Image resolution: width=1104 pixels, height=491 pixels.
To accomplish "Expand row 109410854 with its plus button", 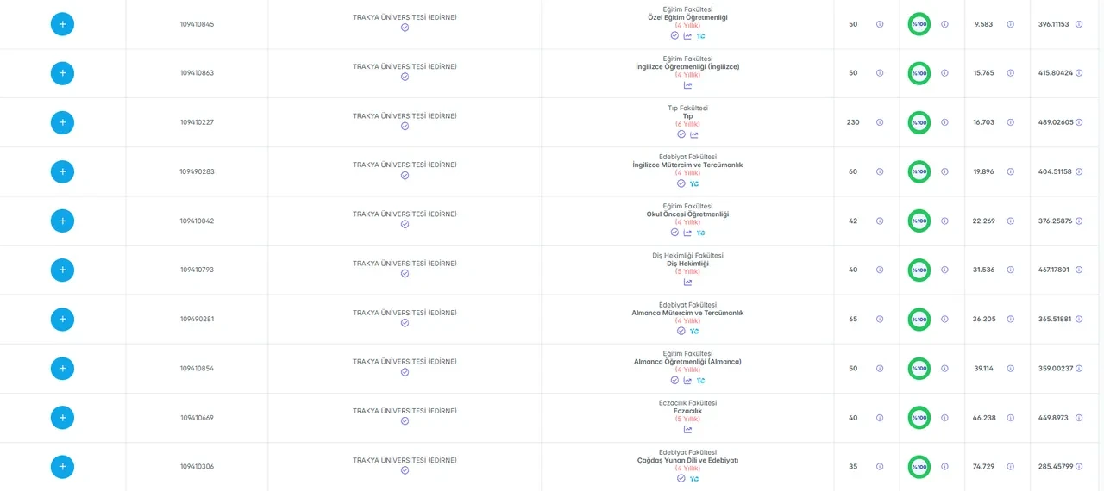I will click(x=62, y=369).
